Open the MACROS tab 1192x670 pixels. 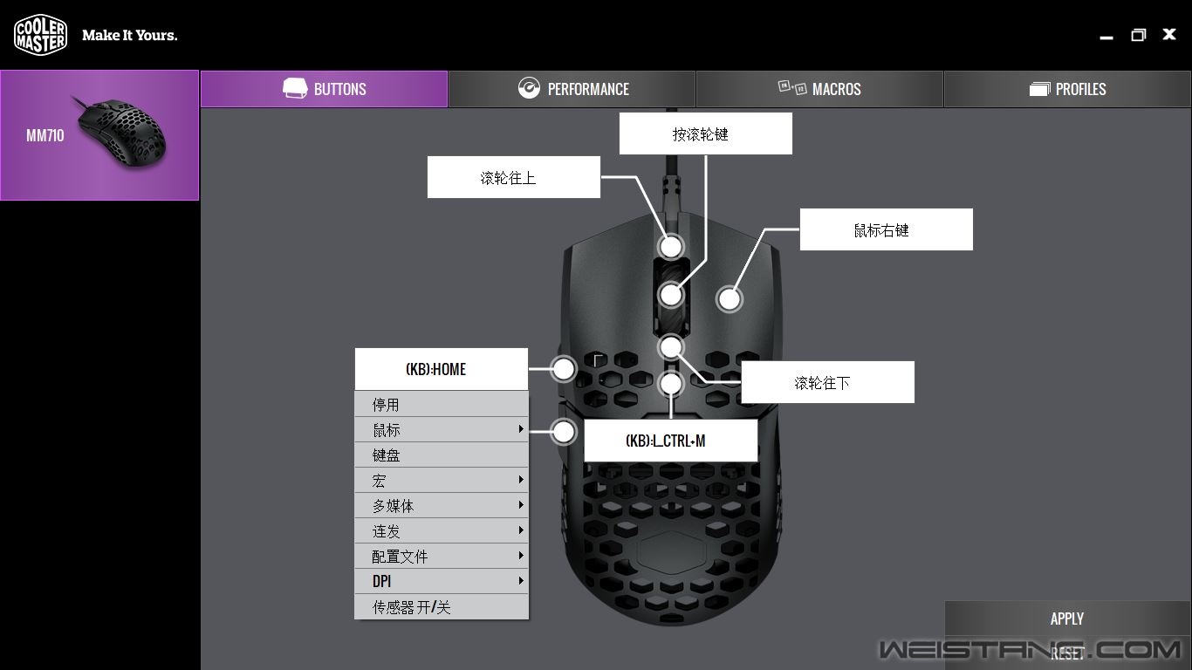pos(819,89)
